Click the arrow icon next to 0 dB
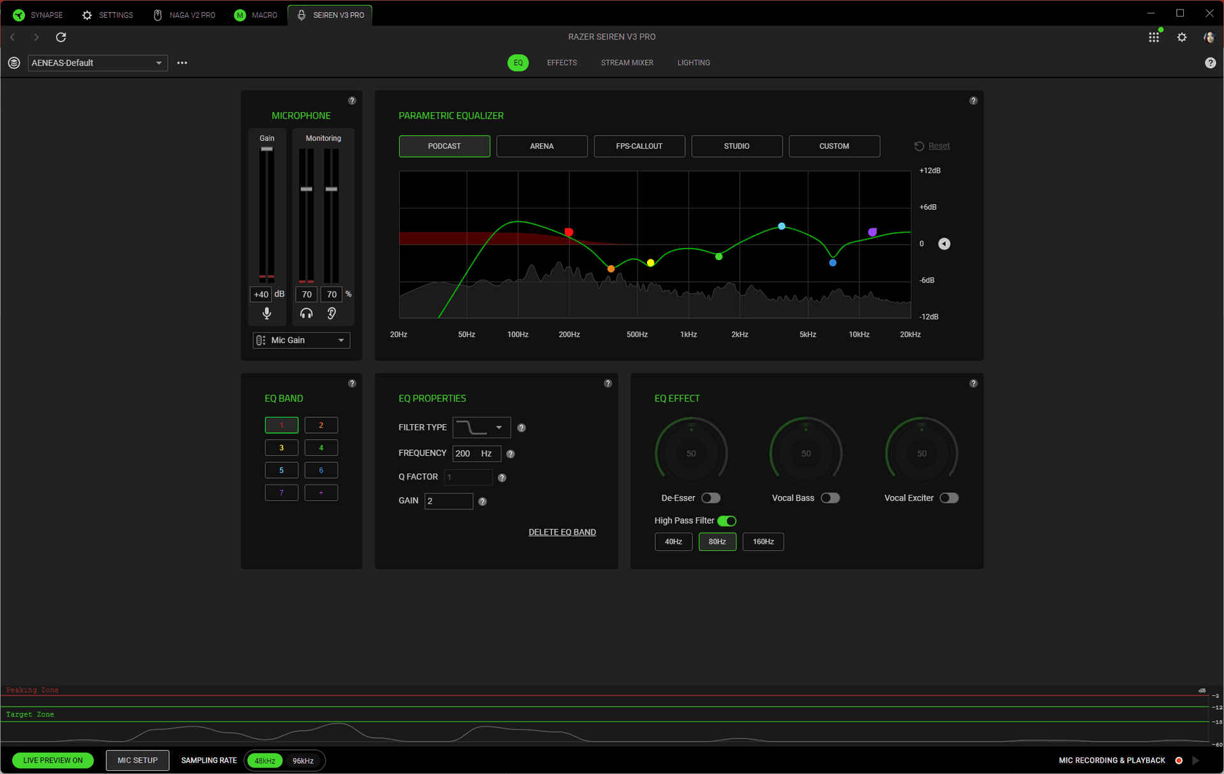 [944, 244]
